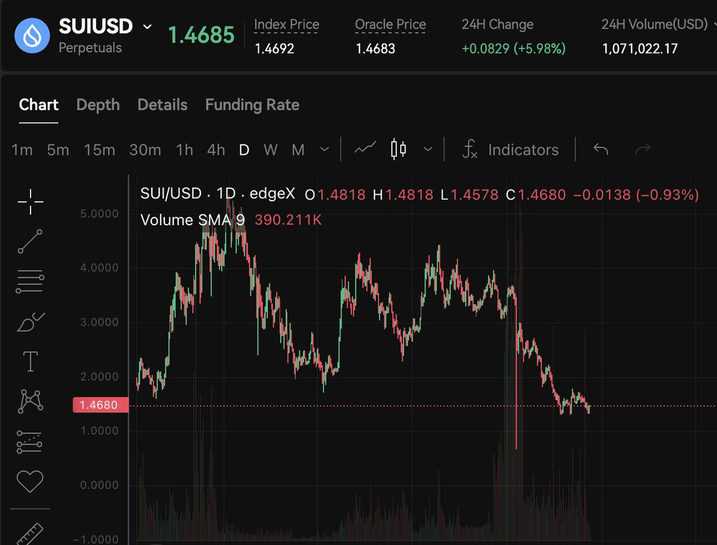
Task: Switch to candlestick chart style
Action: [399, 149]
